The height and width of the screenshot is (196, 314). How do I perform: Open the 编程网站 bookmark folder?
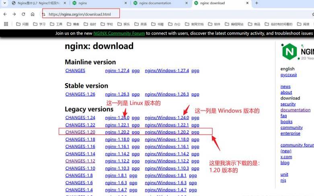click(234, 24)
